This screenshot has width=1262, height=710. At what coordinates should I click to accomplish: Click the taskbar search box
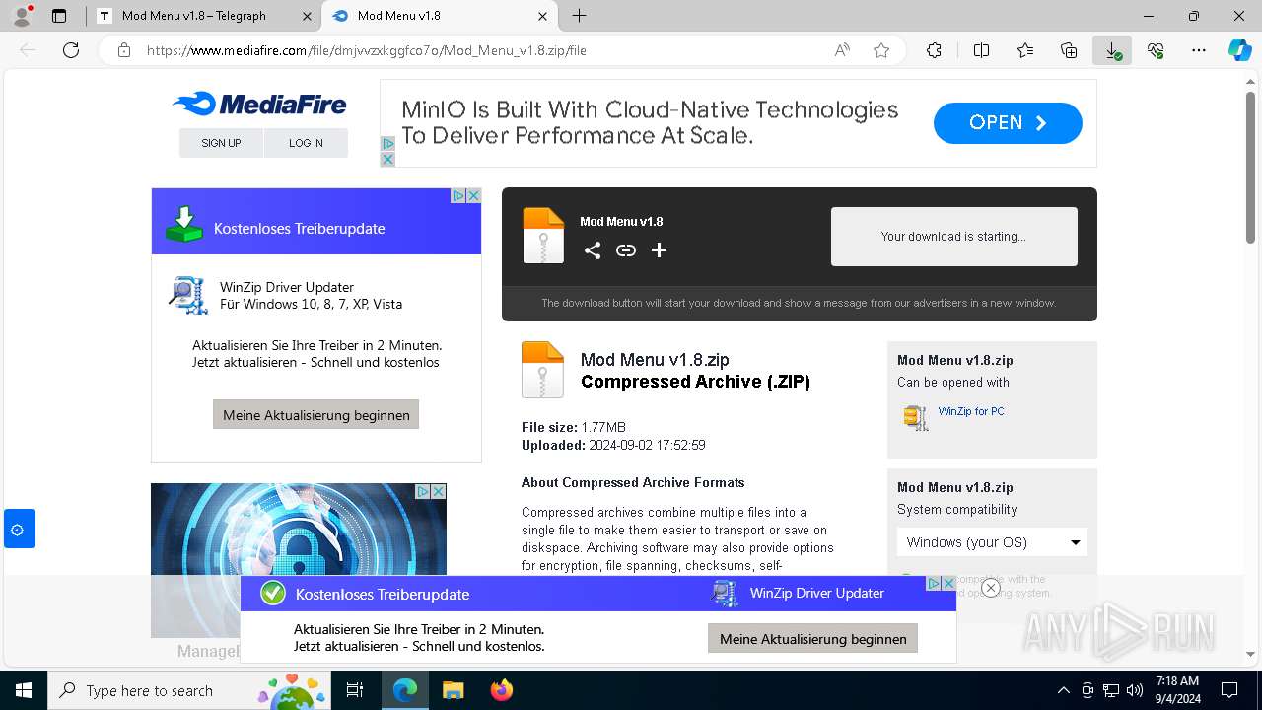tap(191, 690)
